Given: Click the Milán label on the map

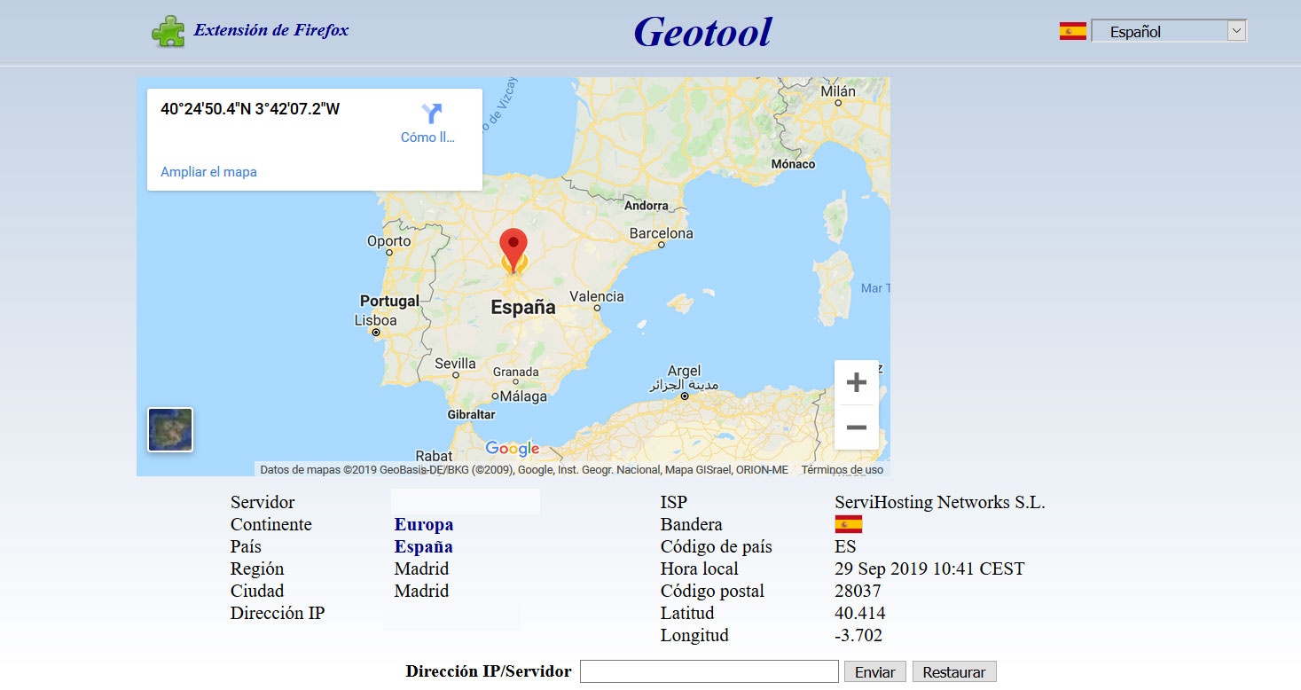Looking at the screenshot, I should pyautogui.click(x=838, y=91).
